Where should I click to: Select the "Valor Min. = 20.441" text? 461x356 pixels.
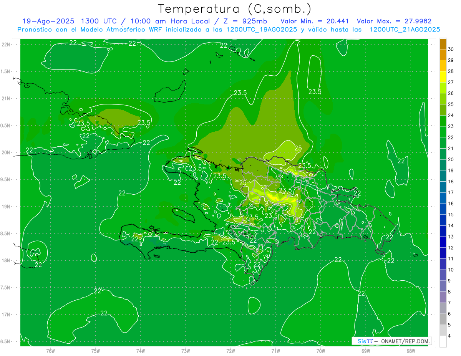[315, 21]
